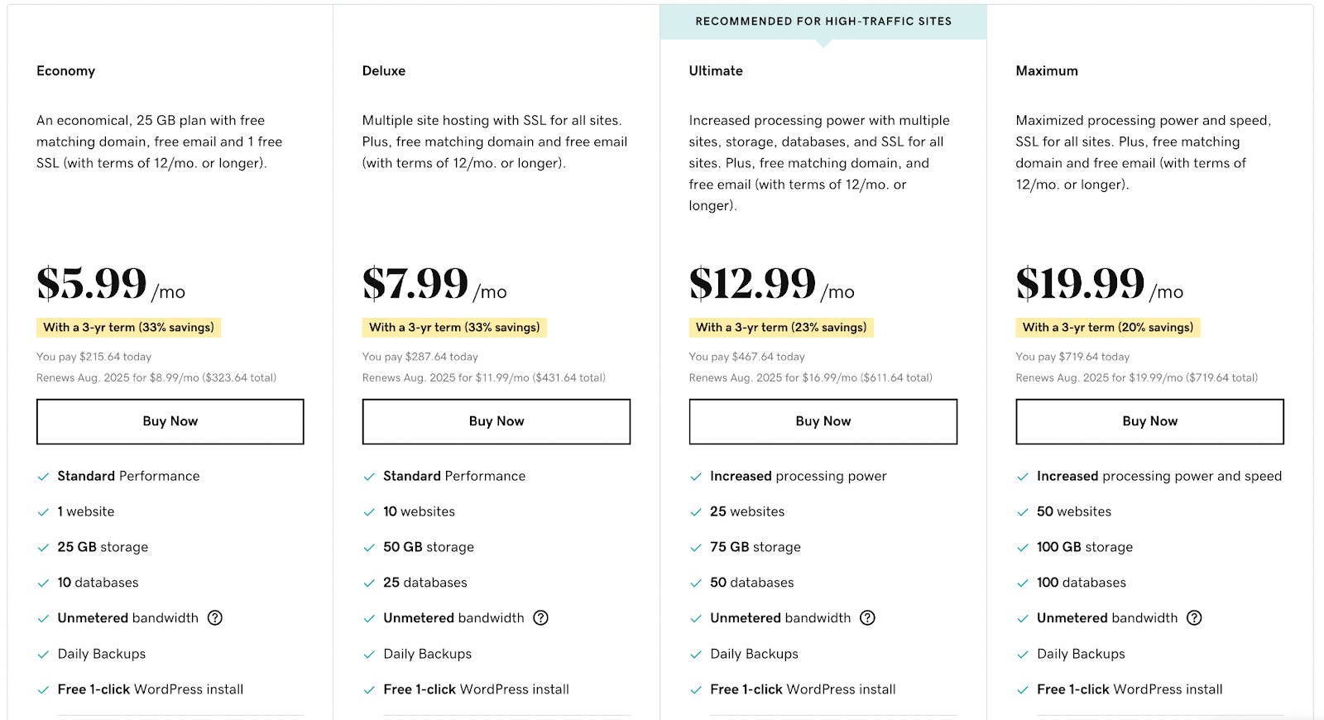This screenshot has height=720, width=1324.
Task: Click the checkmark beside Standard Performance in Economy
Action: 42,476
